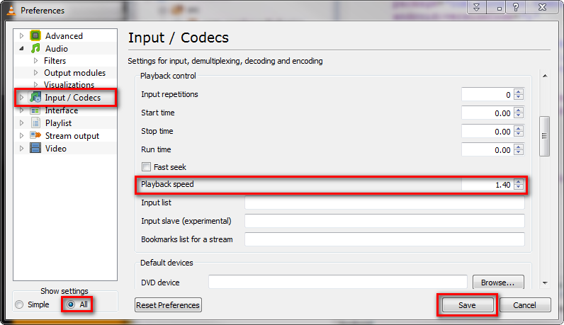
Task: Expand the Advanced tree node
Action: (x=21, y=36)
